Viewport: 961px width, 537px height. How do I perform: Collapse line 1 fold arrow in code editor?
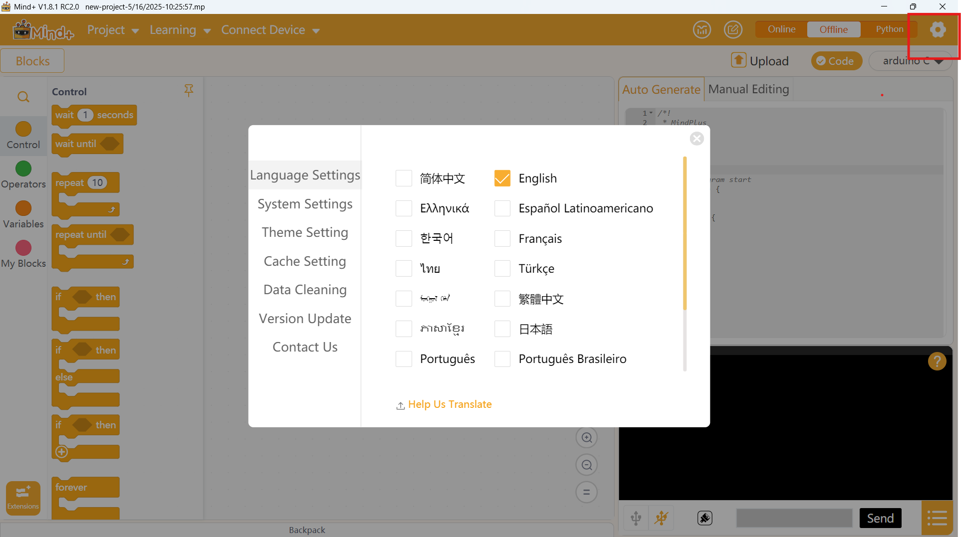[x=651, y=113]
